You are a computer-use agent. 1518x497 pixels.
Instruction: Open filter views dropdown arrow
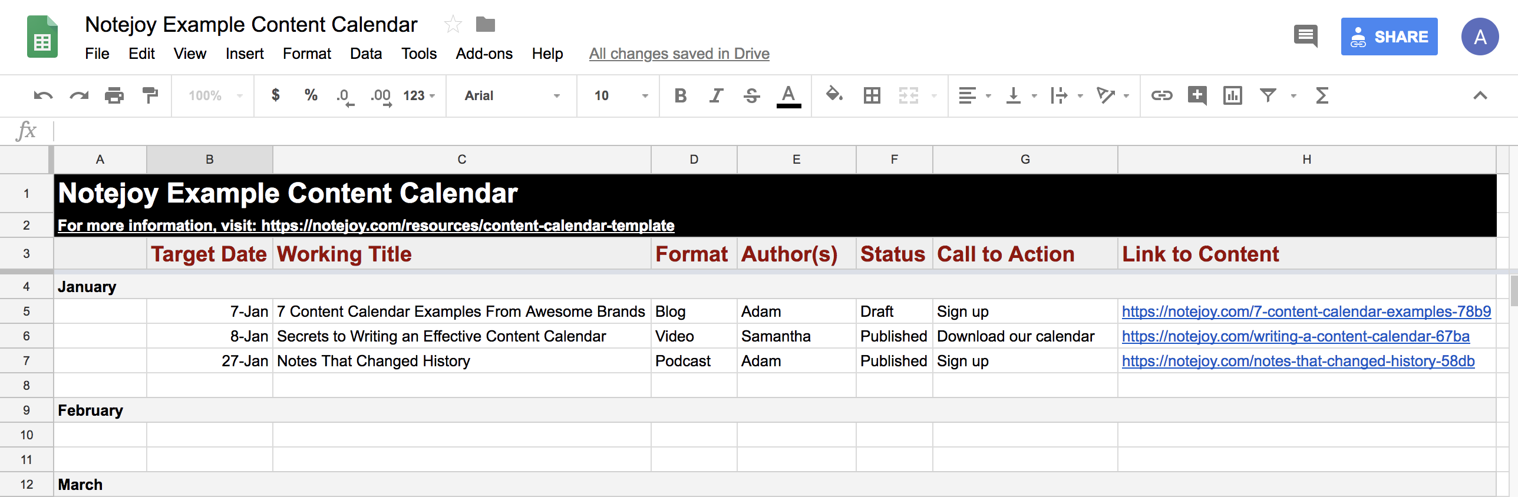(x=1293, y=96)
